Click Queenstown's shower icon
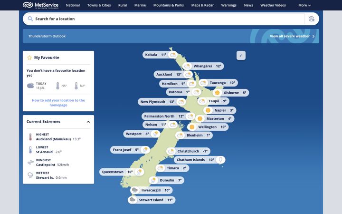The width and height of the screenshot is (342, 214). [139, 172]
